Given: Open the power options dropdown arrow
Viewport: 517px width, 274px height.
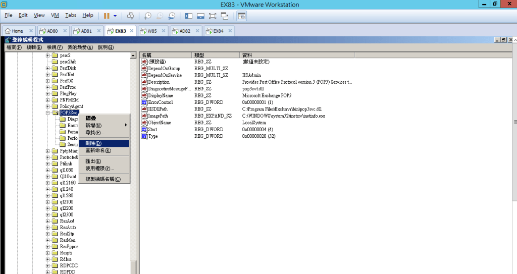Looking at the screenshot, I should click(x=115, y=16).
